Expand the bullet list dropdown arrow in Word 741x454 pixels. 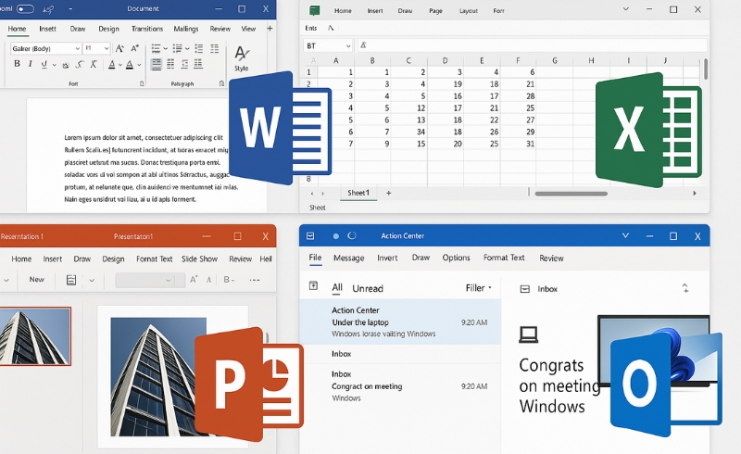click(166, 48)
